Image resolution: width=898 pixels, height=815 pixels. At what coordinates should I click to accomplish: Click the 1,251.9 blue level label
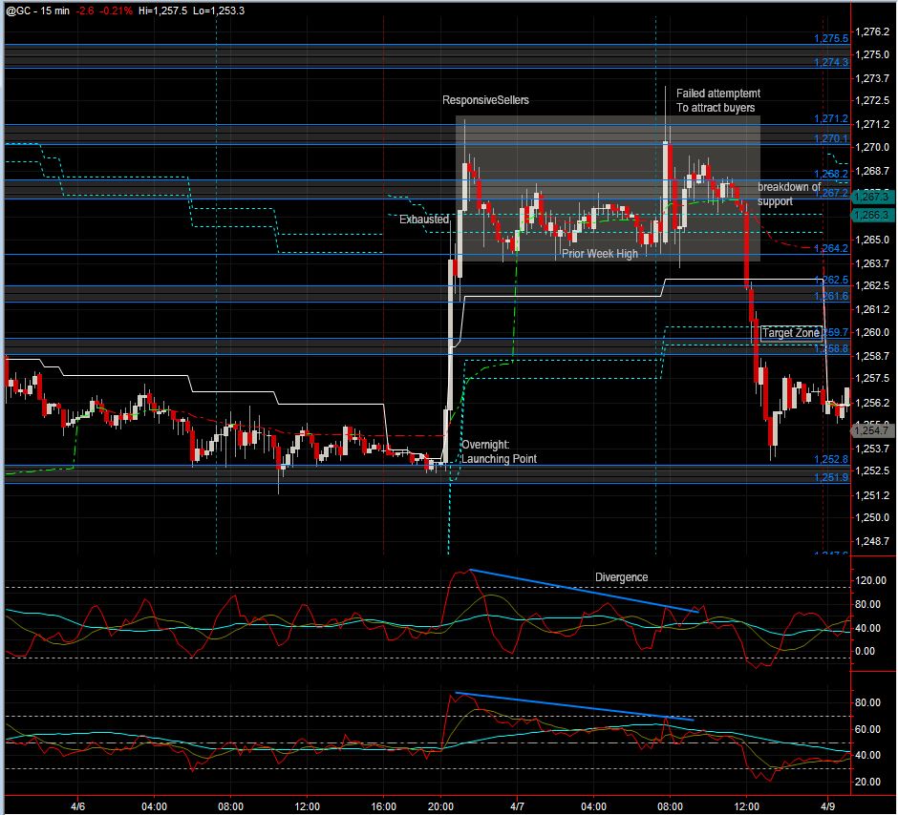pos(831,477)
